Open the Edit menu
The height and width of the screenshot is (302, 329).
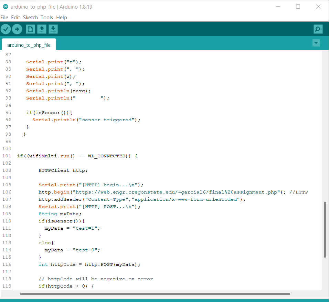click(15, 18)
